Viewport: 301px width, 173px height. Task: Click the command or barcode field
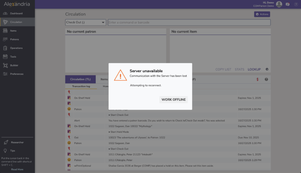tap(189, 22)
